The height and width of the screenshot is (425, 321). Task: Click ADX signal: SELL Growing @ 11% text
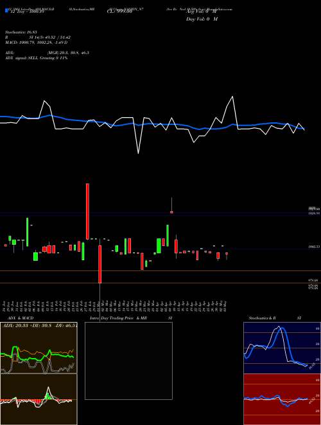(x=36, y=58)
